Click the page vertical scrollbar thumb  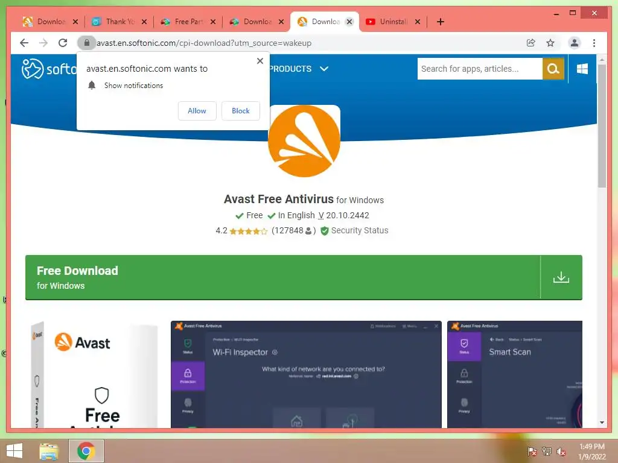pos(602,126)
